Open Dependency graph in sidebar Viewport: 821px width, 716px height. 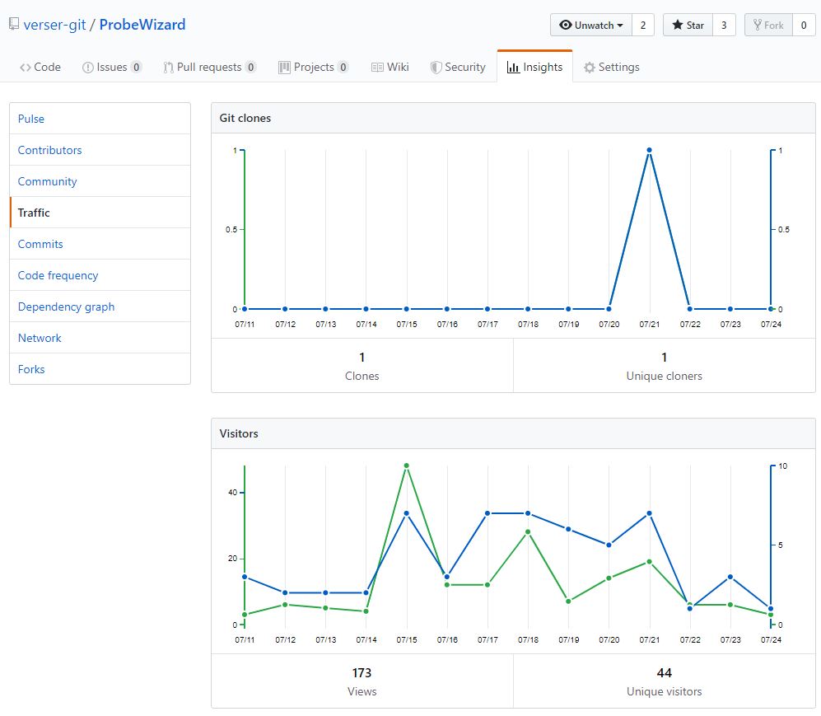[x=67, y=307]
